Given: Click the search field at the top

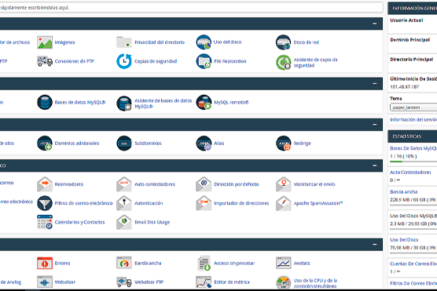Looking at the screenshot, I should pos(191,8).
